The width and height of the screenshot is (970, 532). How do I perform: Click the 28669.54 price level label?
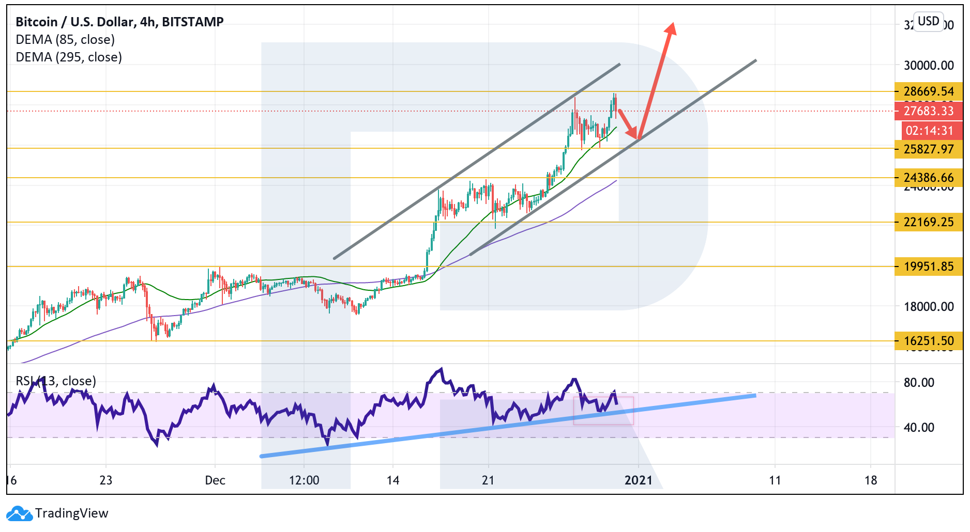[x=928, y=91]
